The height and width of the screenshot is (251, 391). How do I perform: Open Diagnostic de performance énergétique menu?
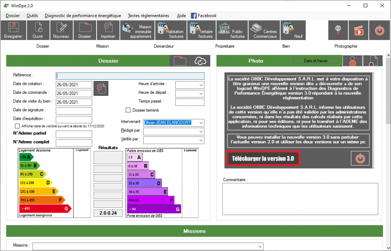pos(83,16)
